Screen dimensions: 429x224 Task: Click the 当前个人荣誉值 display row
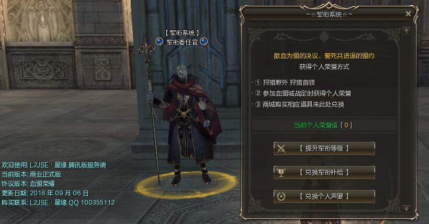click(324, 125)
